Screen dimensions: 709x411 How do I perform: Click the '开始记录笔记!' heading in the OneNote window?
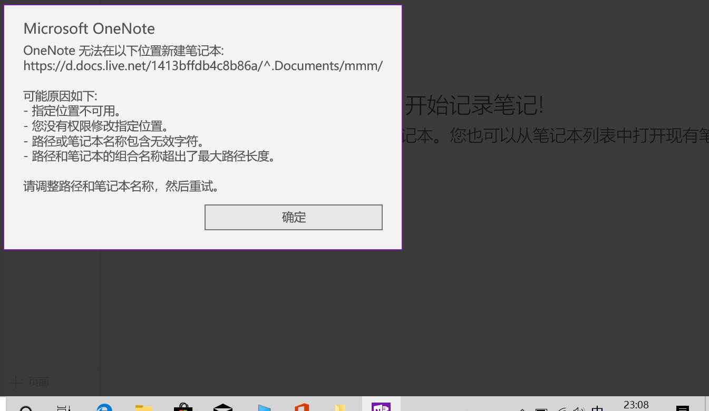pos(473,106)
